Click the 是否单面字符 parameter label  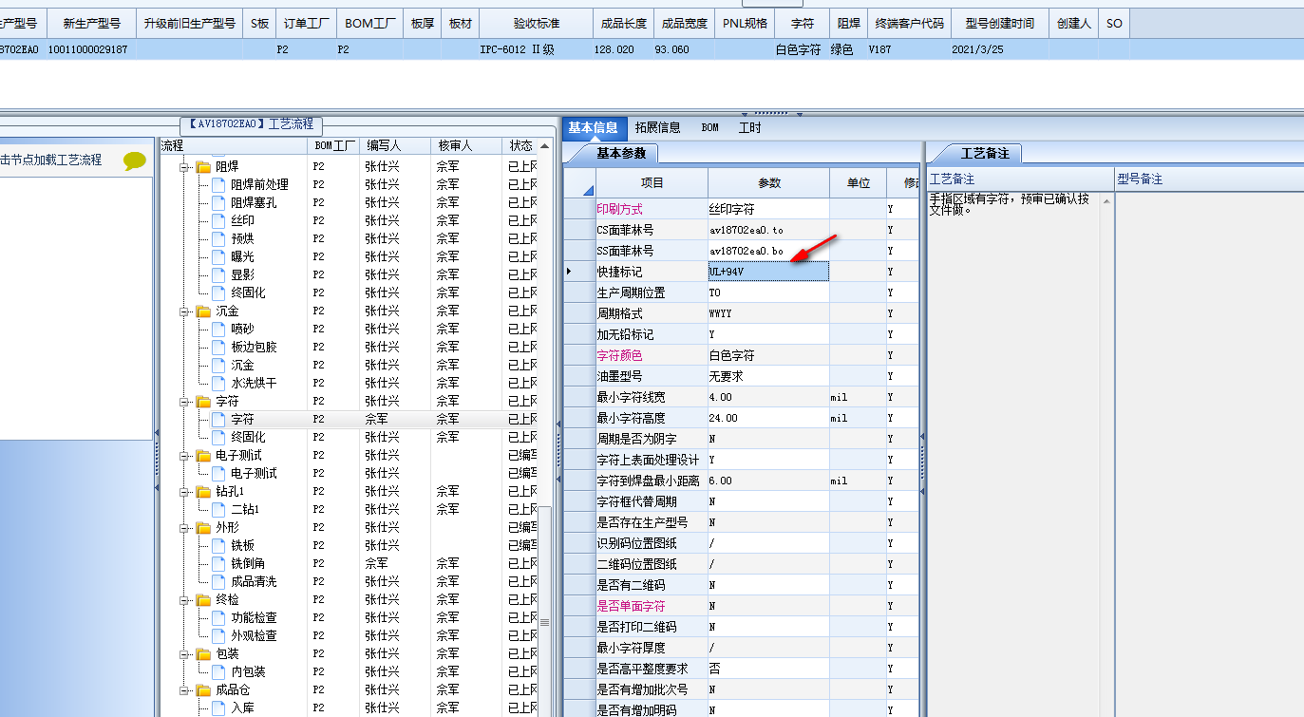[x=631, y=606]
